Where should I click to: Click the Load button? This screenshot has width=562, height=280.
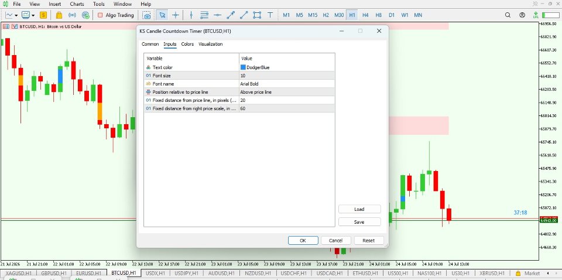pyautogui.click(x=359, y=209)
